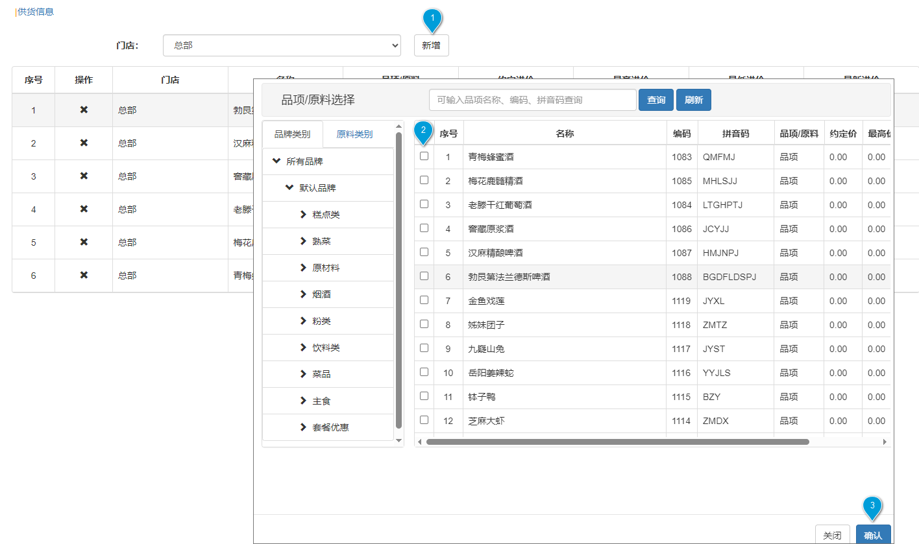Open the 门店 dropdown showing 总部

click(282, 45)
